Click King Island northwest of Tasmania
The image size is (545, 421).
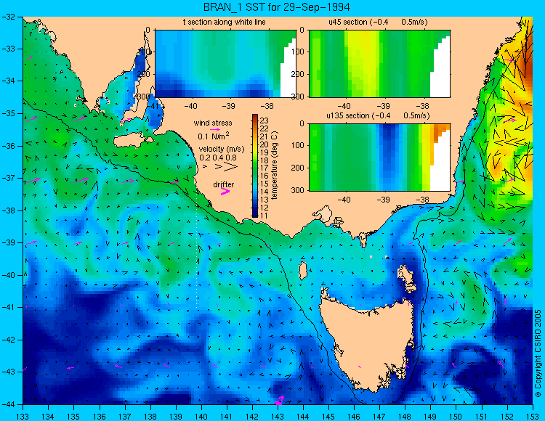click(x=303, y=271)
